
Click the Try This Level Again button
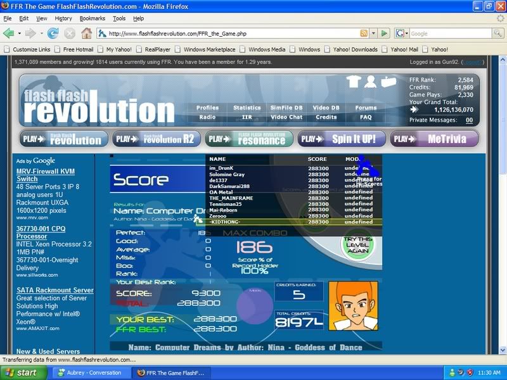click(x=358, y=245)
